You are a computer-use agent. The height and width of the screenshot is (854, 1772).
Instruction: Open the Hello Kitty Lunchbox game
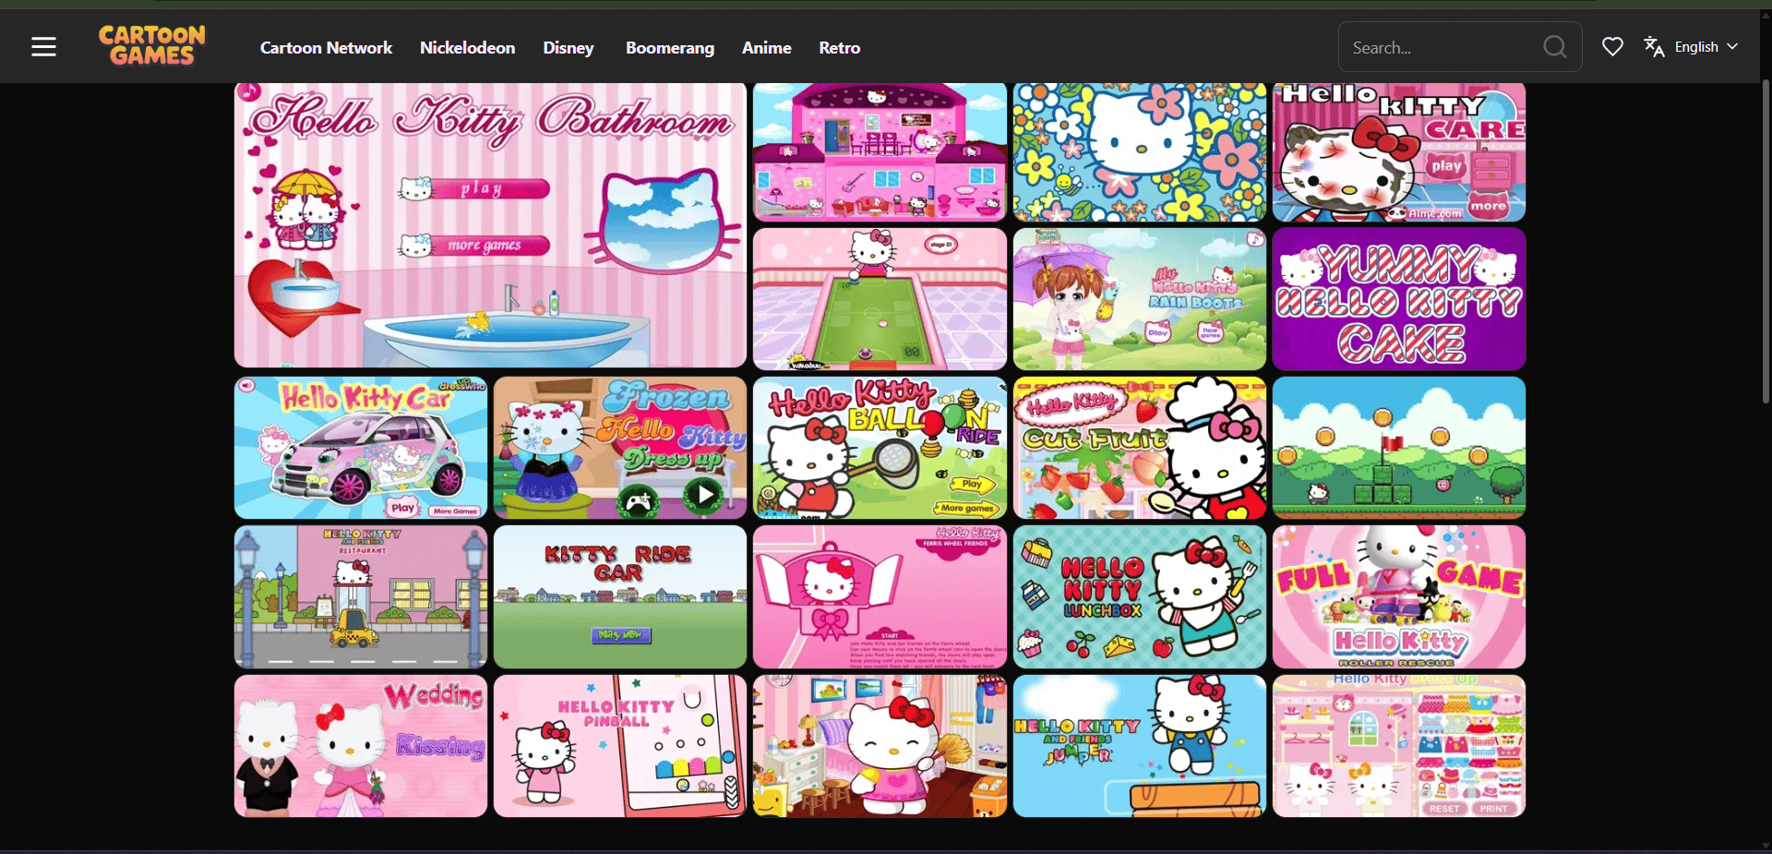(1140, 597)
